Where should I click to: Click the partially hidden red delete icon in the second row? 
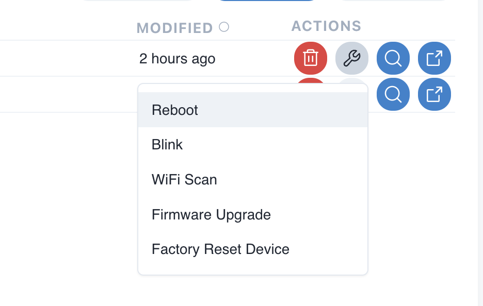pos(310,80)
